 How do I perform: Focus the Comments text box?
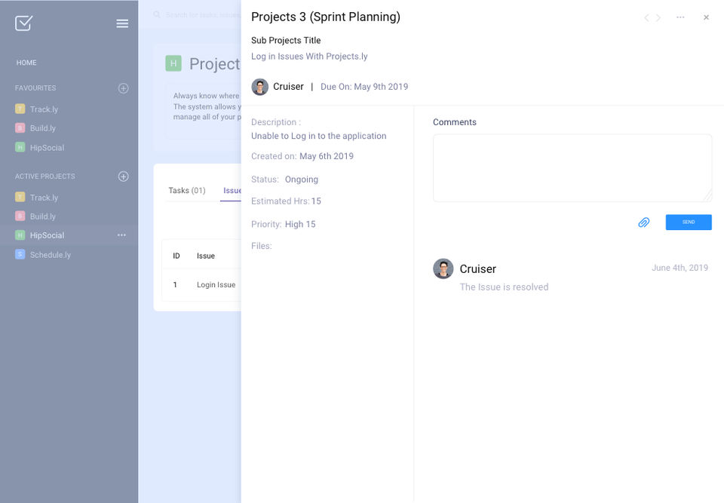coord(572,167)
